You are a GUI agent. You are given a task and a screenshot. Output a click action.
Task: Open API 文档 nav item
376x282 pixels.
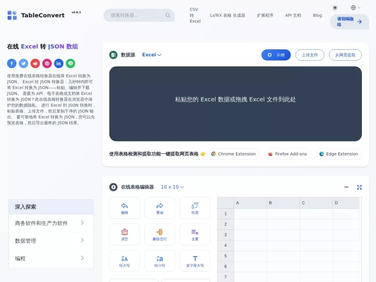[x=293, y=16]
